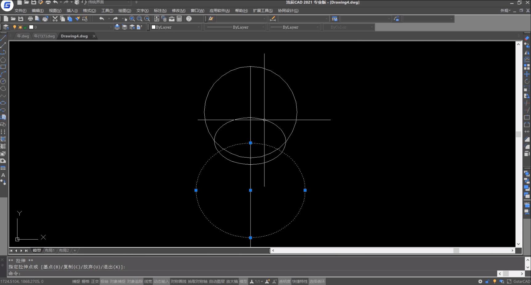Click the Match Properties brush icon
Screen dimensions: 531x285
coord(77,19)
